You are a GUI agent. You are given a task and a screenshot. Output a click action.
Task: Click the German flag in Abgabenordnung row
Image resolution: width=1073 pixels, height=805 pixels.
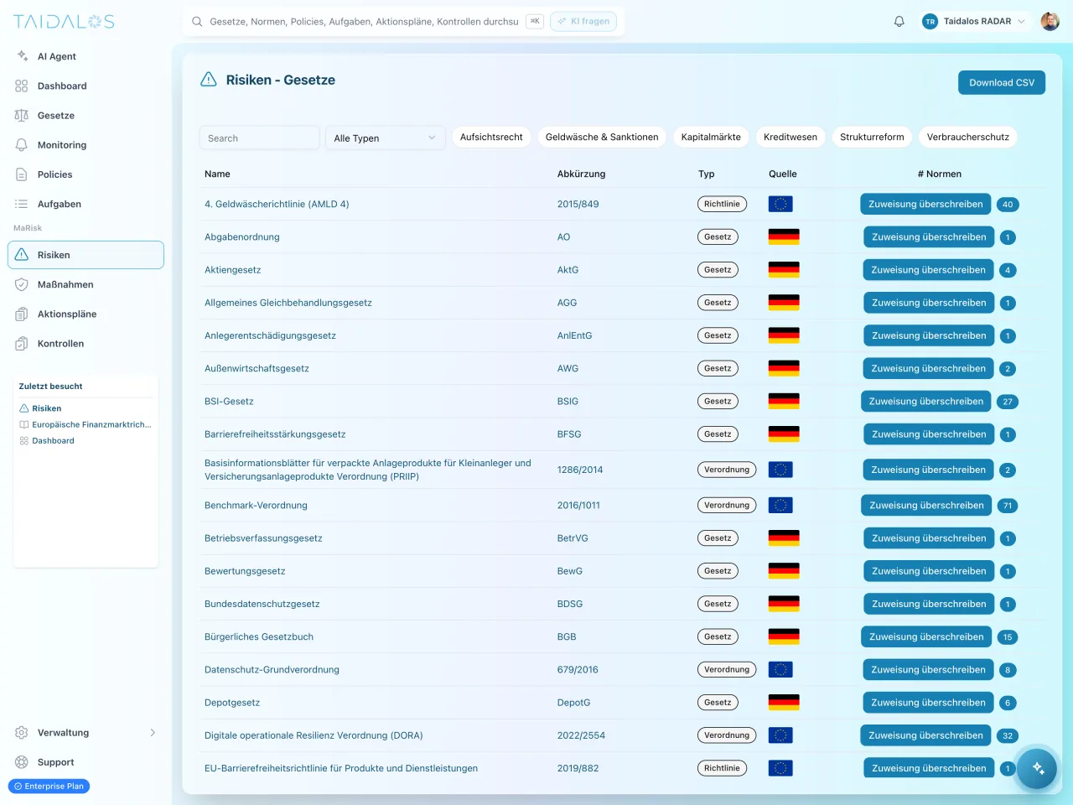(x=784, y=236)
